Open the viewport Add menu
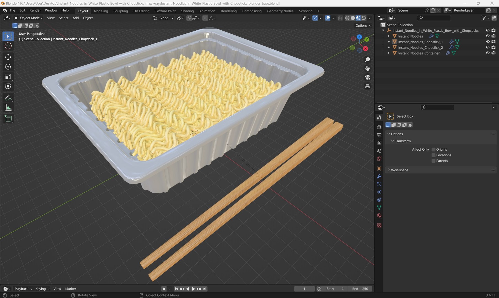Viewport: 499px width, 298px height. coord(76,18)
